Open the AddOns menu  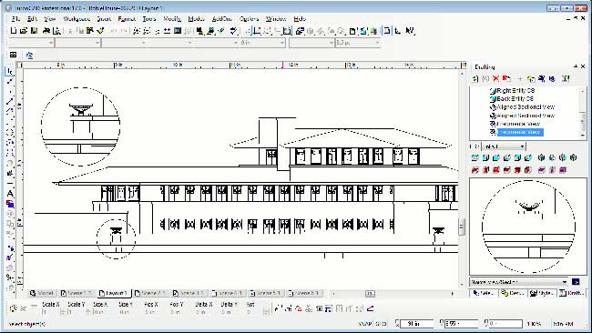[x=221, y=18]
